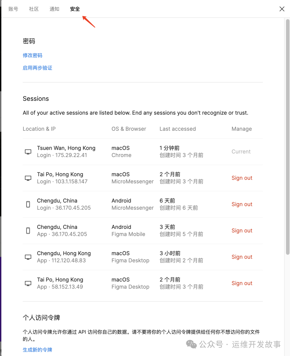
Task: Switch to the 社区 tab
Action: click(x=34, y=9)
